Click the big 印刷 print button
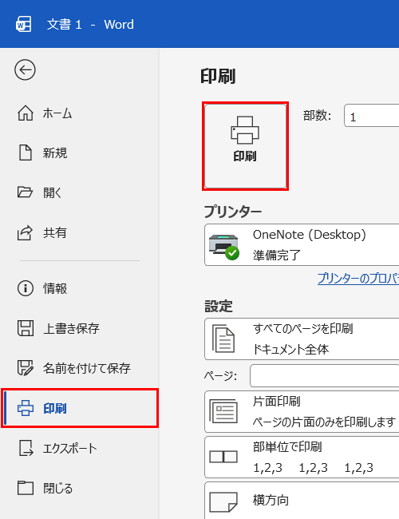The height and width of the screenshot is (519, 399). [x=245, y=146]
